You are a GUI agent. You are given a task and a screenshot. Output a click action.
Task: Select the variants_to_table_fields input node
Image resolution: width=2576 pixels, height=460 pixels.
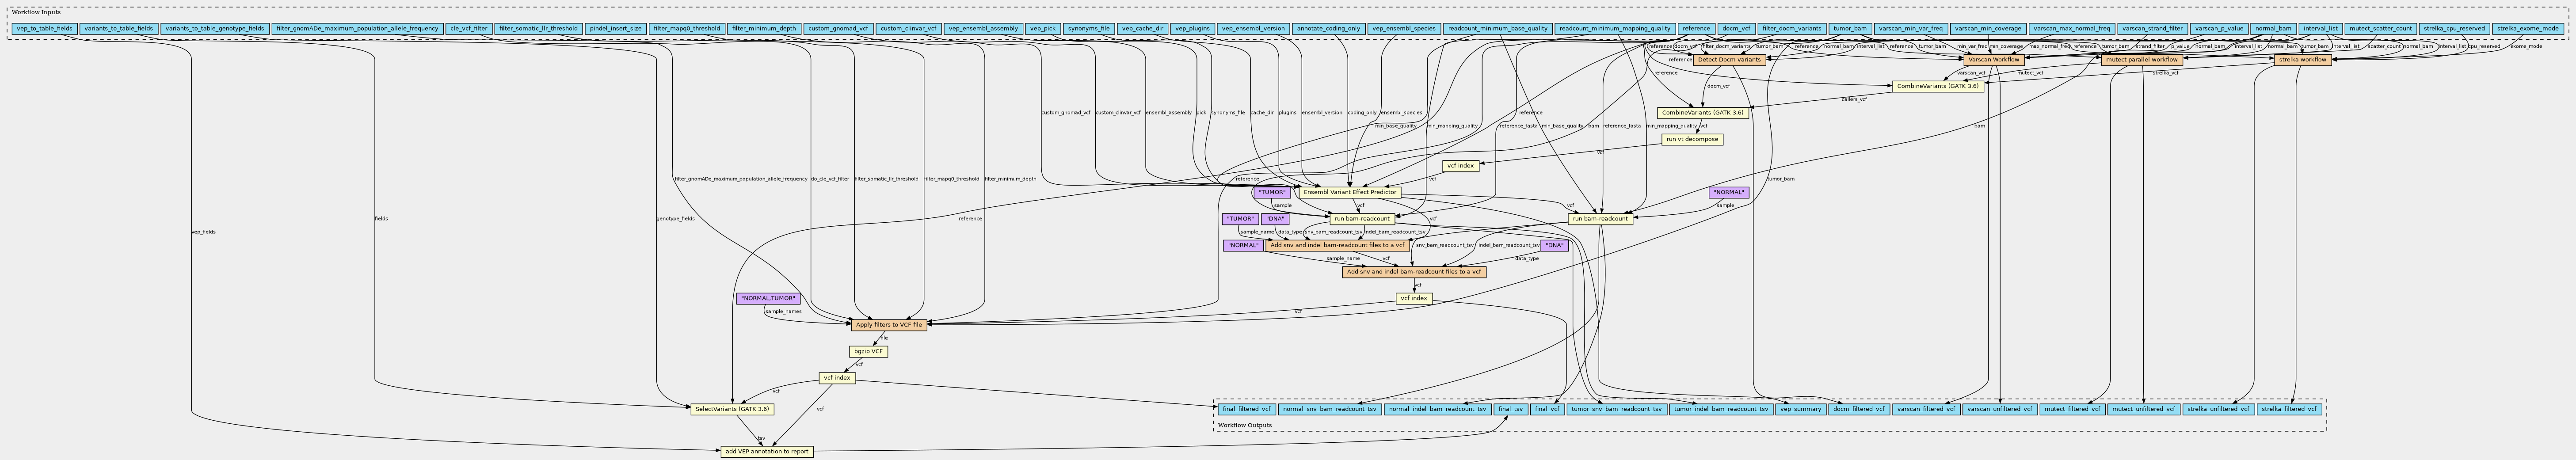click(x=118, y=29)
